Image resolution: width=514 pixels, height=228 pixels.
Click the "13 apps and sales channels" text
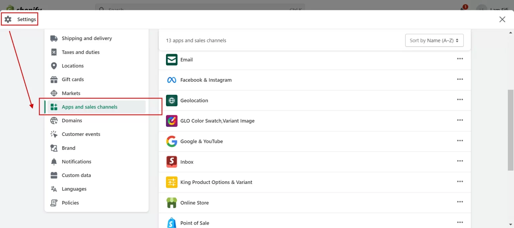(x=196, y=40)
